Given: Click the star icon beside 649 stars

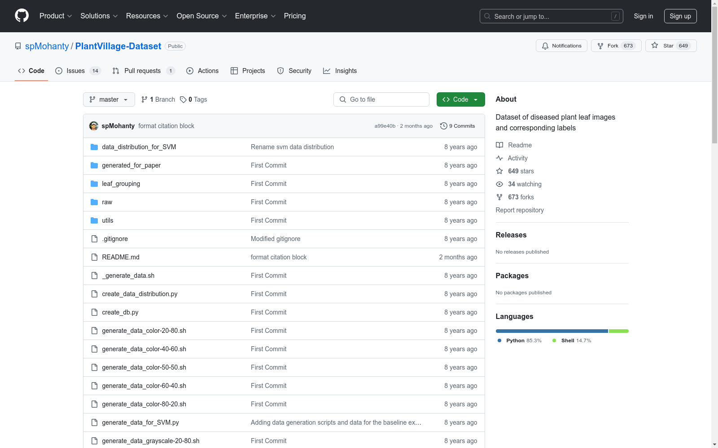Looking at the screenshot, I should [499, 171].
